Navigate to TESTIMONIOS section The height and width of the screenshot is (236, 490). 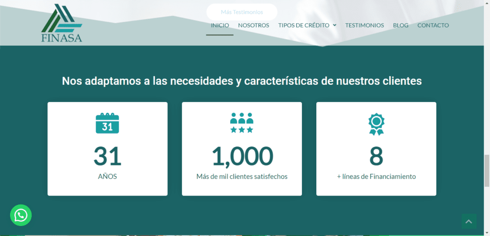click(x=364, y=26)
